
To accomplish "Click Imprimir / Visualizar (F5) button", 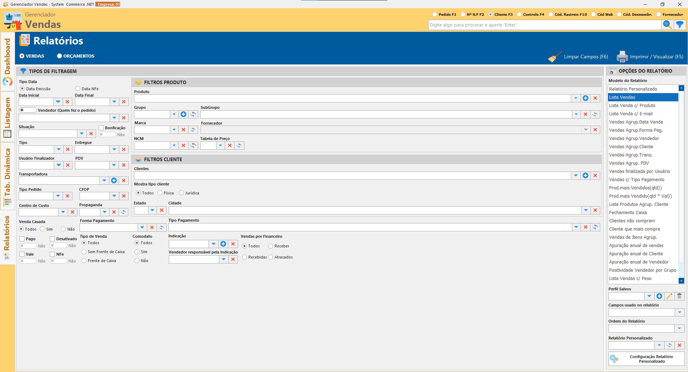I will pos(650,57).
